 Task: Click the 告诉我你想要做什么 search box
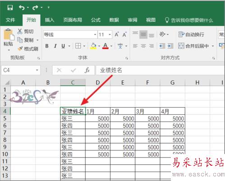189,20
